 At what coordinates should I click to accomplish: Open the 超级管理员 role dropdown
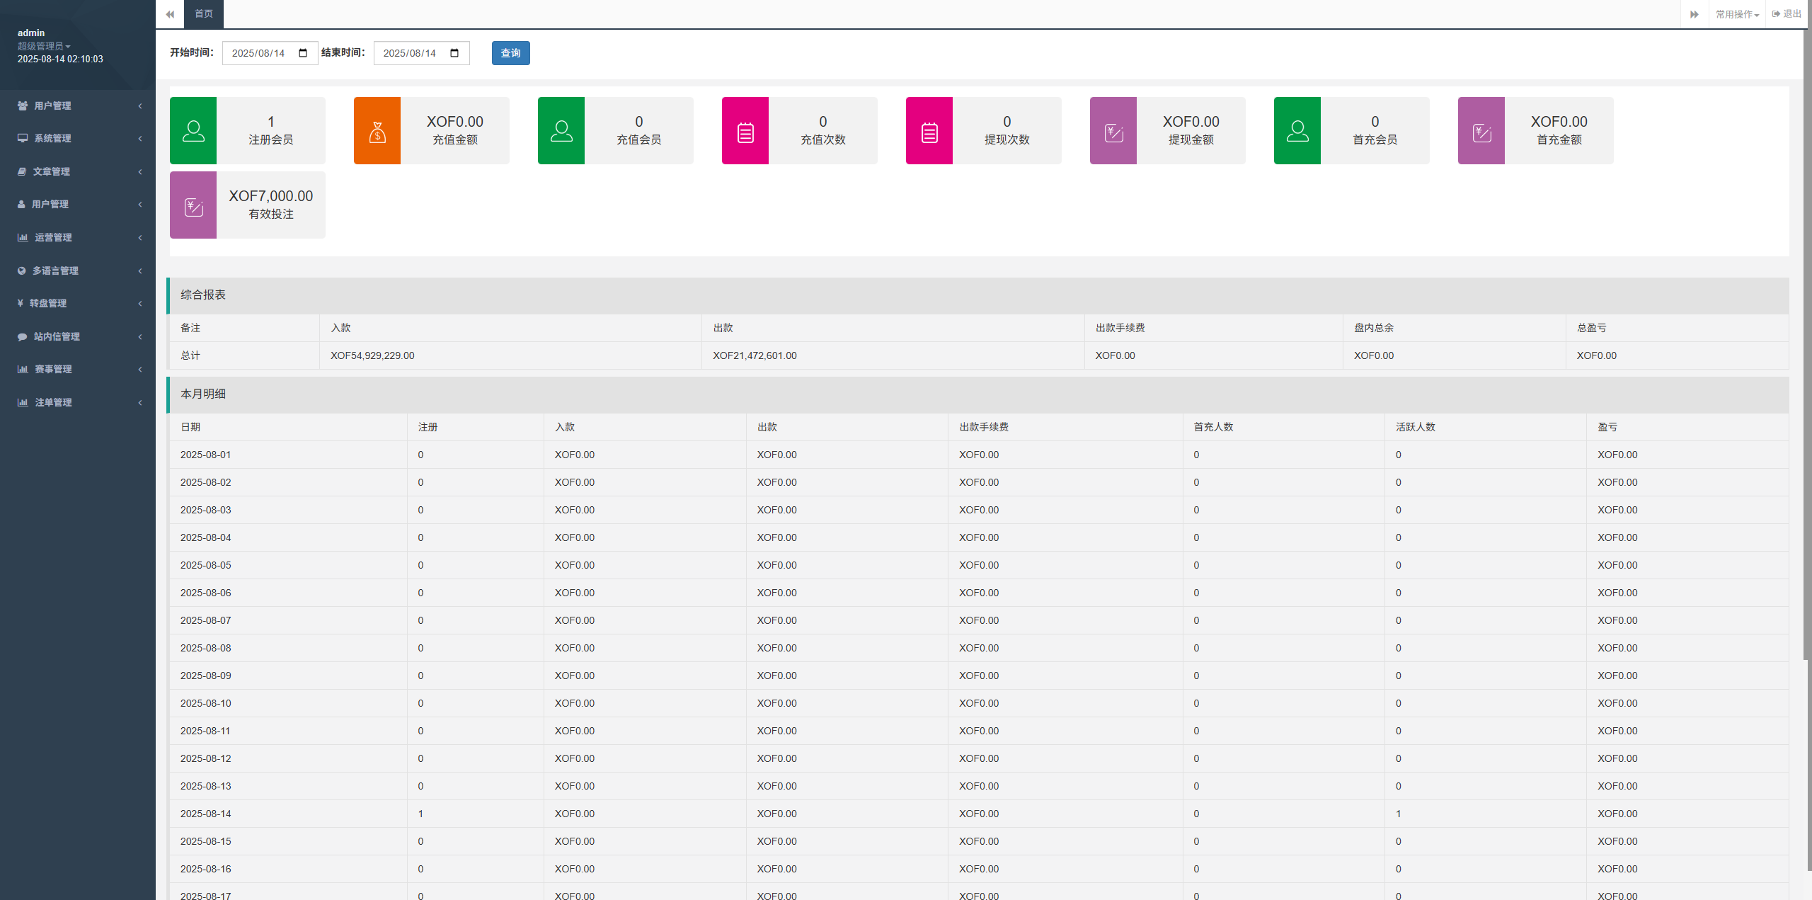click(x=44, y=46)
